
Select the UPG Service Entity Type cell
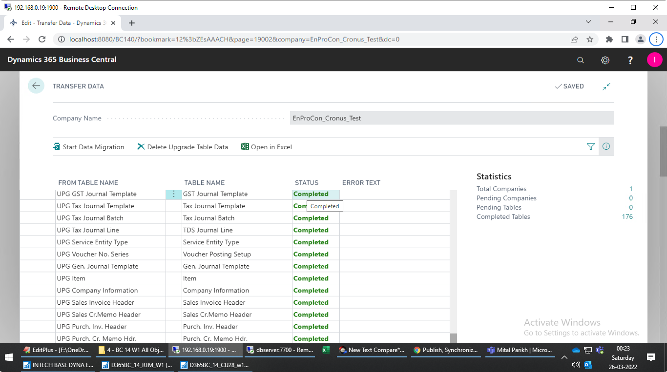tap(111, 242)
